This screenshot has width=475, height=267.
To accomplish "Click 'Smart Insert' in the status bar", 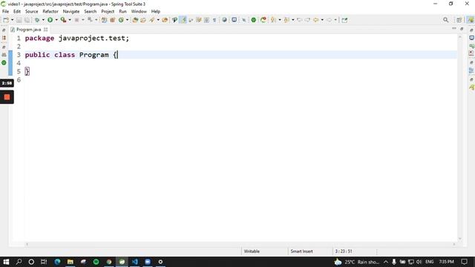I will coord(301,251).
